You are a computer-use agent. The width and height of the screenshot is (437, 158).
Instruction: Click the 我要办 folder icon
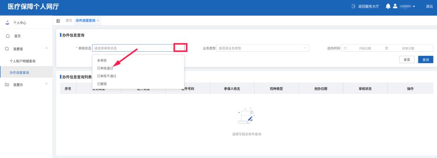point(7,84)
